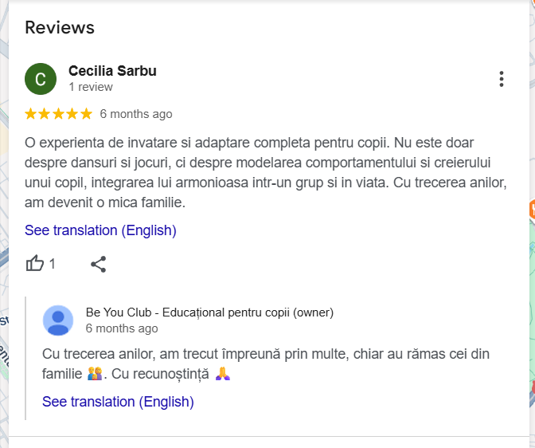This screenshot has height=448, width=535.
Task: Click the owner's blue profile avatar
Action: (58, 320)
